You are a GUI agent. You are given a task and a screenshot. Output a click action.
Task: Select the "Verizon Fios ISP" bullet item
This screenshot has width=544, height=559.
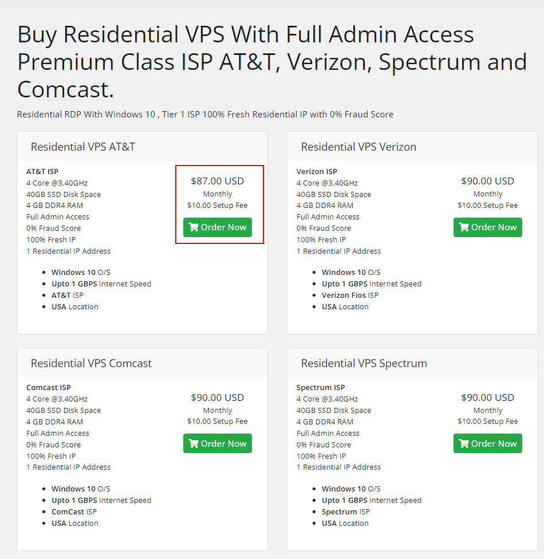(x=350, y=296)
